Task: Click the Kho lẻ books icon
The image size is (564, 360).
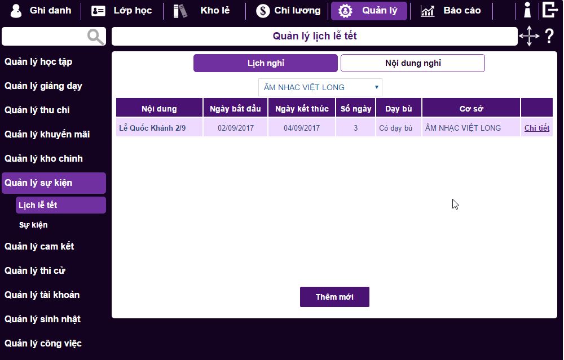Action: coord(179,11)
